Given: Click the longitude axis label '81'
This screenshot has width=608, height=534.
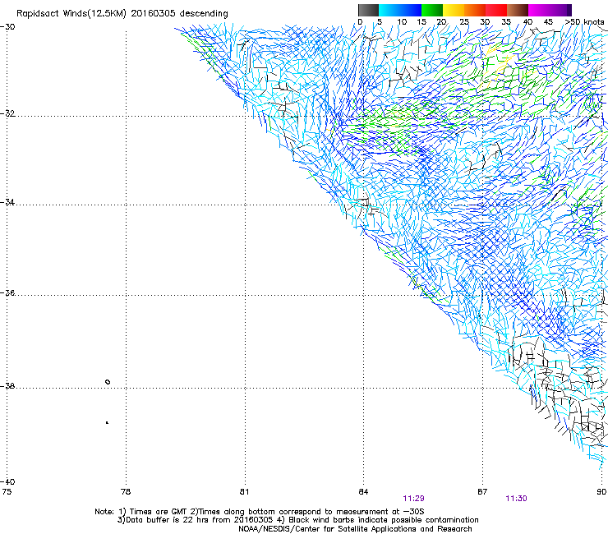Looking at the screenshot, I should pyautogui.click(x=244, y=492).
